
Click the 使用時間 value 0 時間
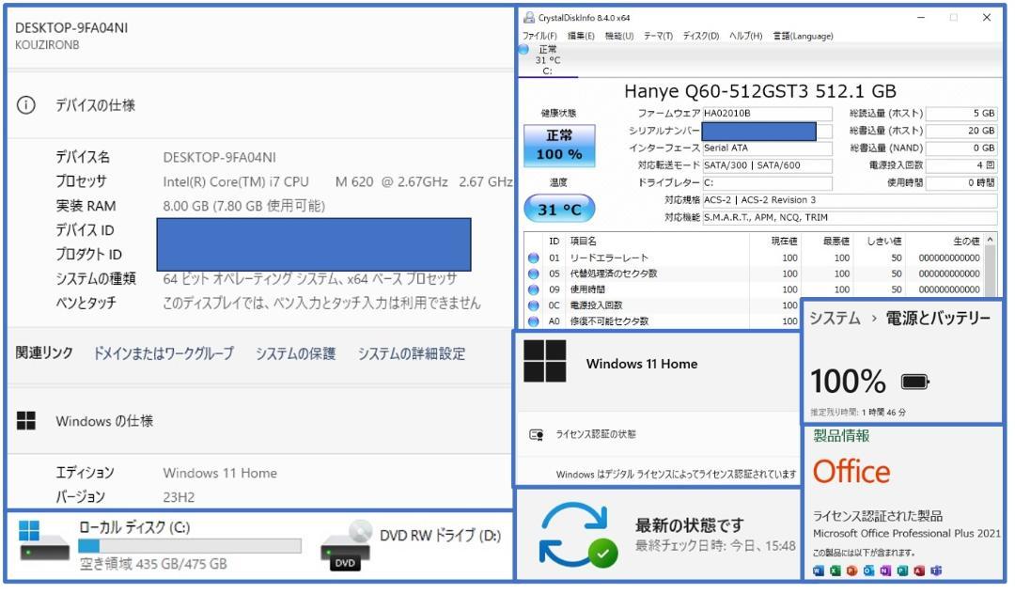(961, 183)
